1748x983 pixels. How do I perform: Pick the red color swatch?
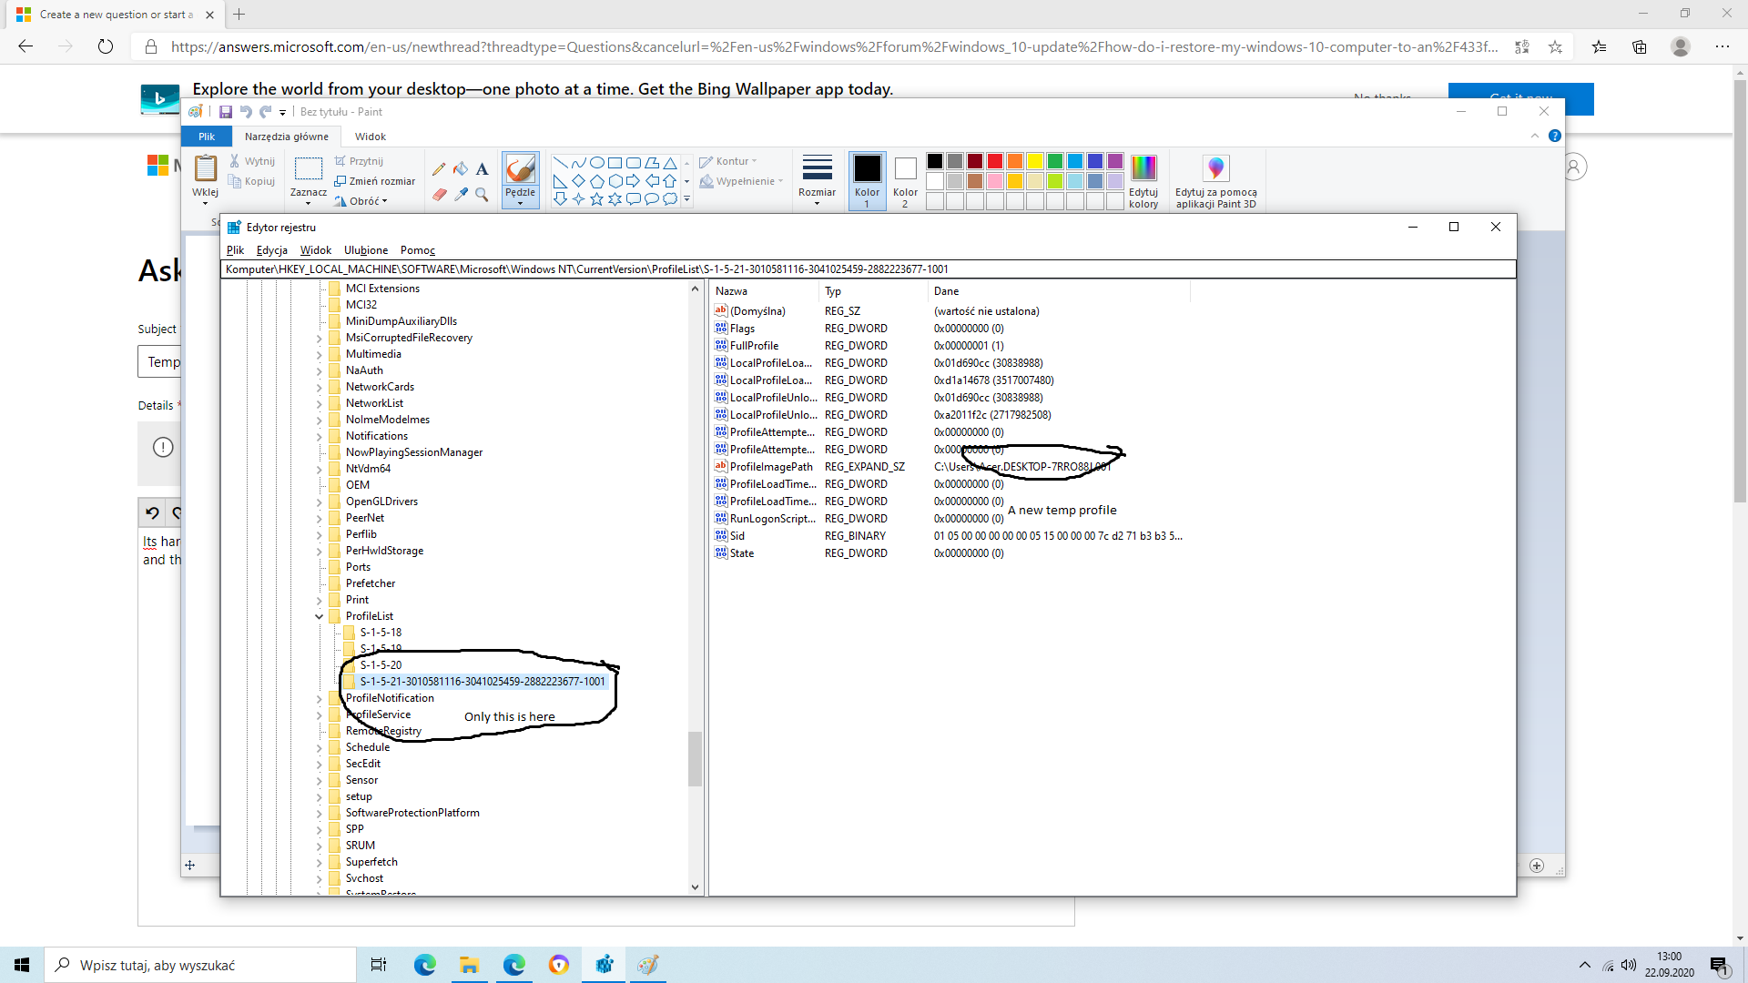995,161
